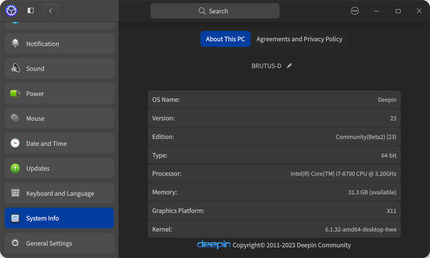430x258 pixels.
Task: Click the Keyboard and Language icon
Action: click(15, 193)
